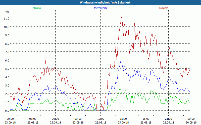Screen dimensions: 201x125
Task: Click the m/s unit label
Action: point(7,11)
